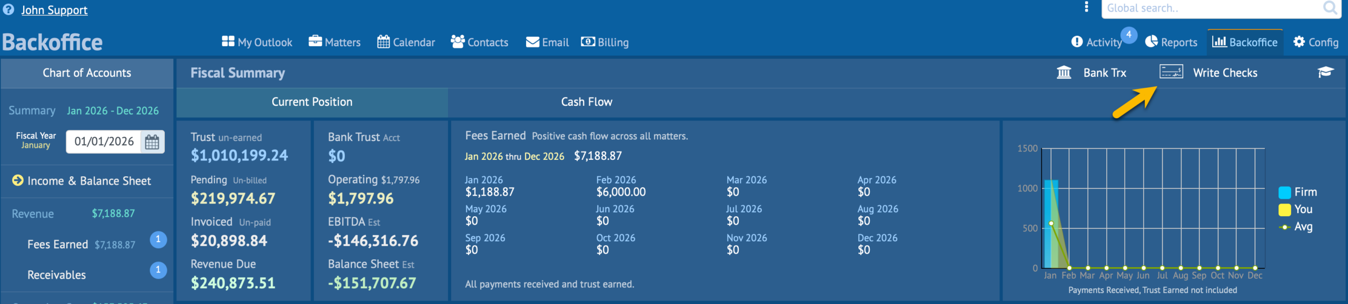Click the Income & Balance Sheet arrow icon
The height and width of the screenshot is (304, 1348).
click(x=17, y=180)
